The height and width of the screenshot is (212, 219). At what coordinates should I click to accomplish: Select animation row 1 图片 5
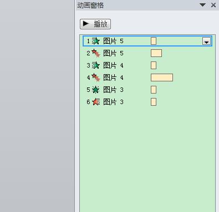(147, 41)
